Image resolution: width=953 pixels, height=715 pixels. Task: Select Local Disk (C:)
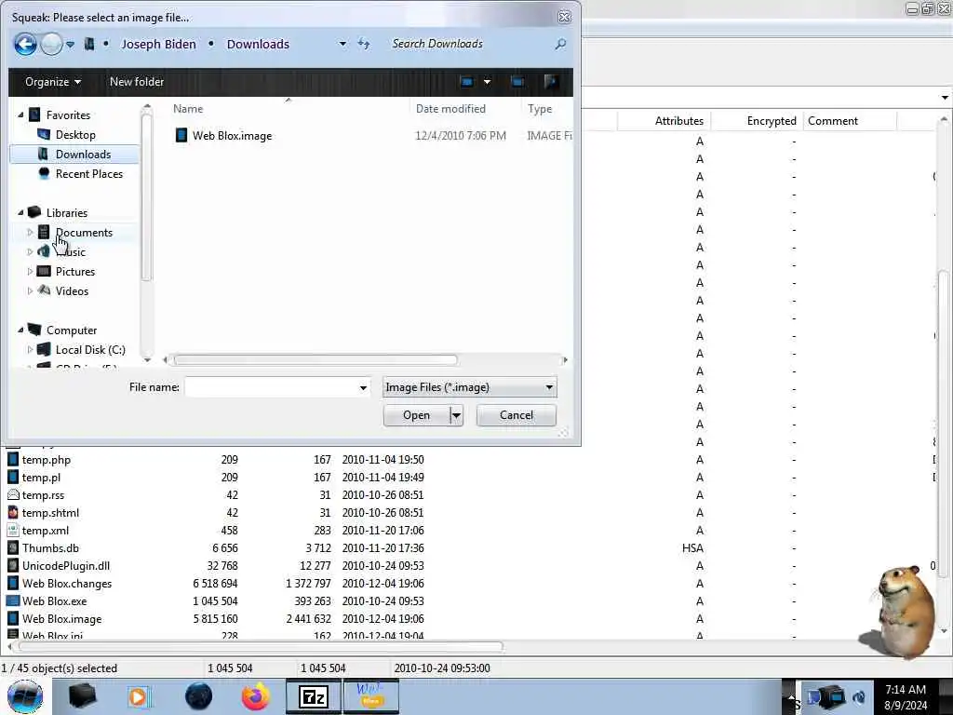[90, 350]
